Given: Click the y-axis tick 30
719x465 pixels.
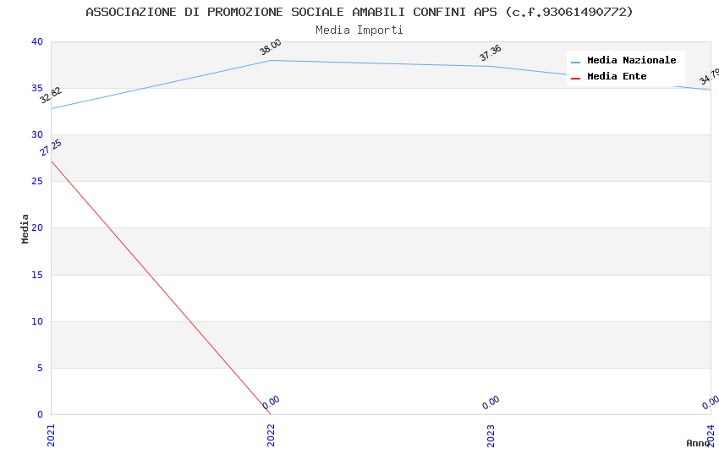Looking at the screenshot, I should 37,134.
